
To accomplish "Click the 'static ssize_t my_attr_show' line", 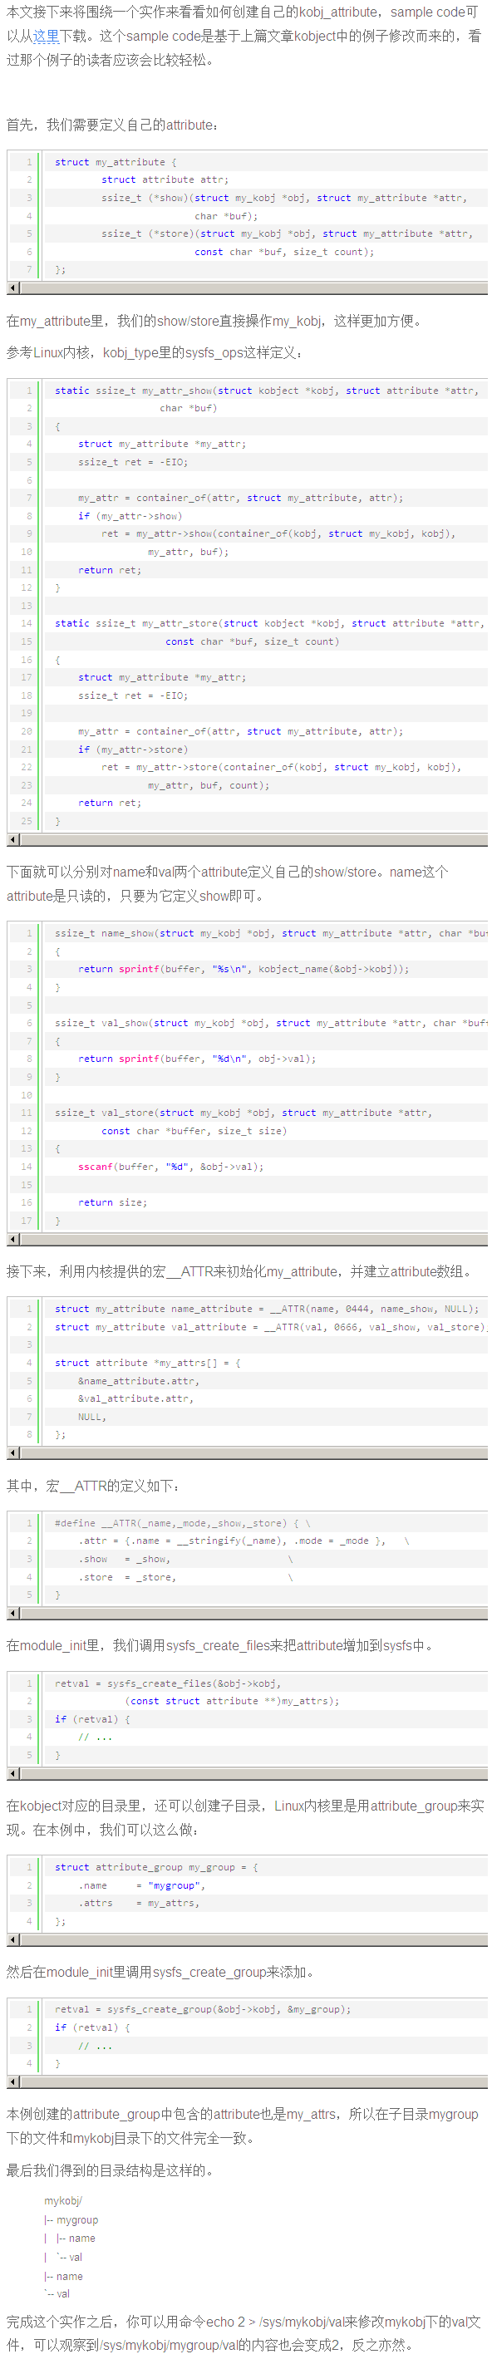I will pos(267,390).
